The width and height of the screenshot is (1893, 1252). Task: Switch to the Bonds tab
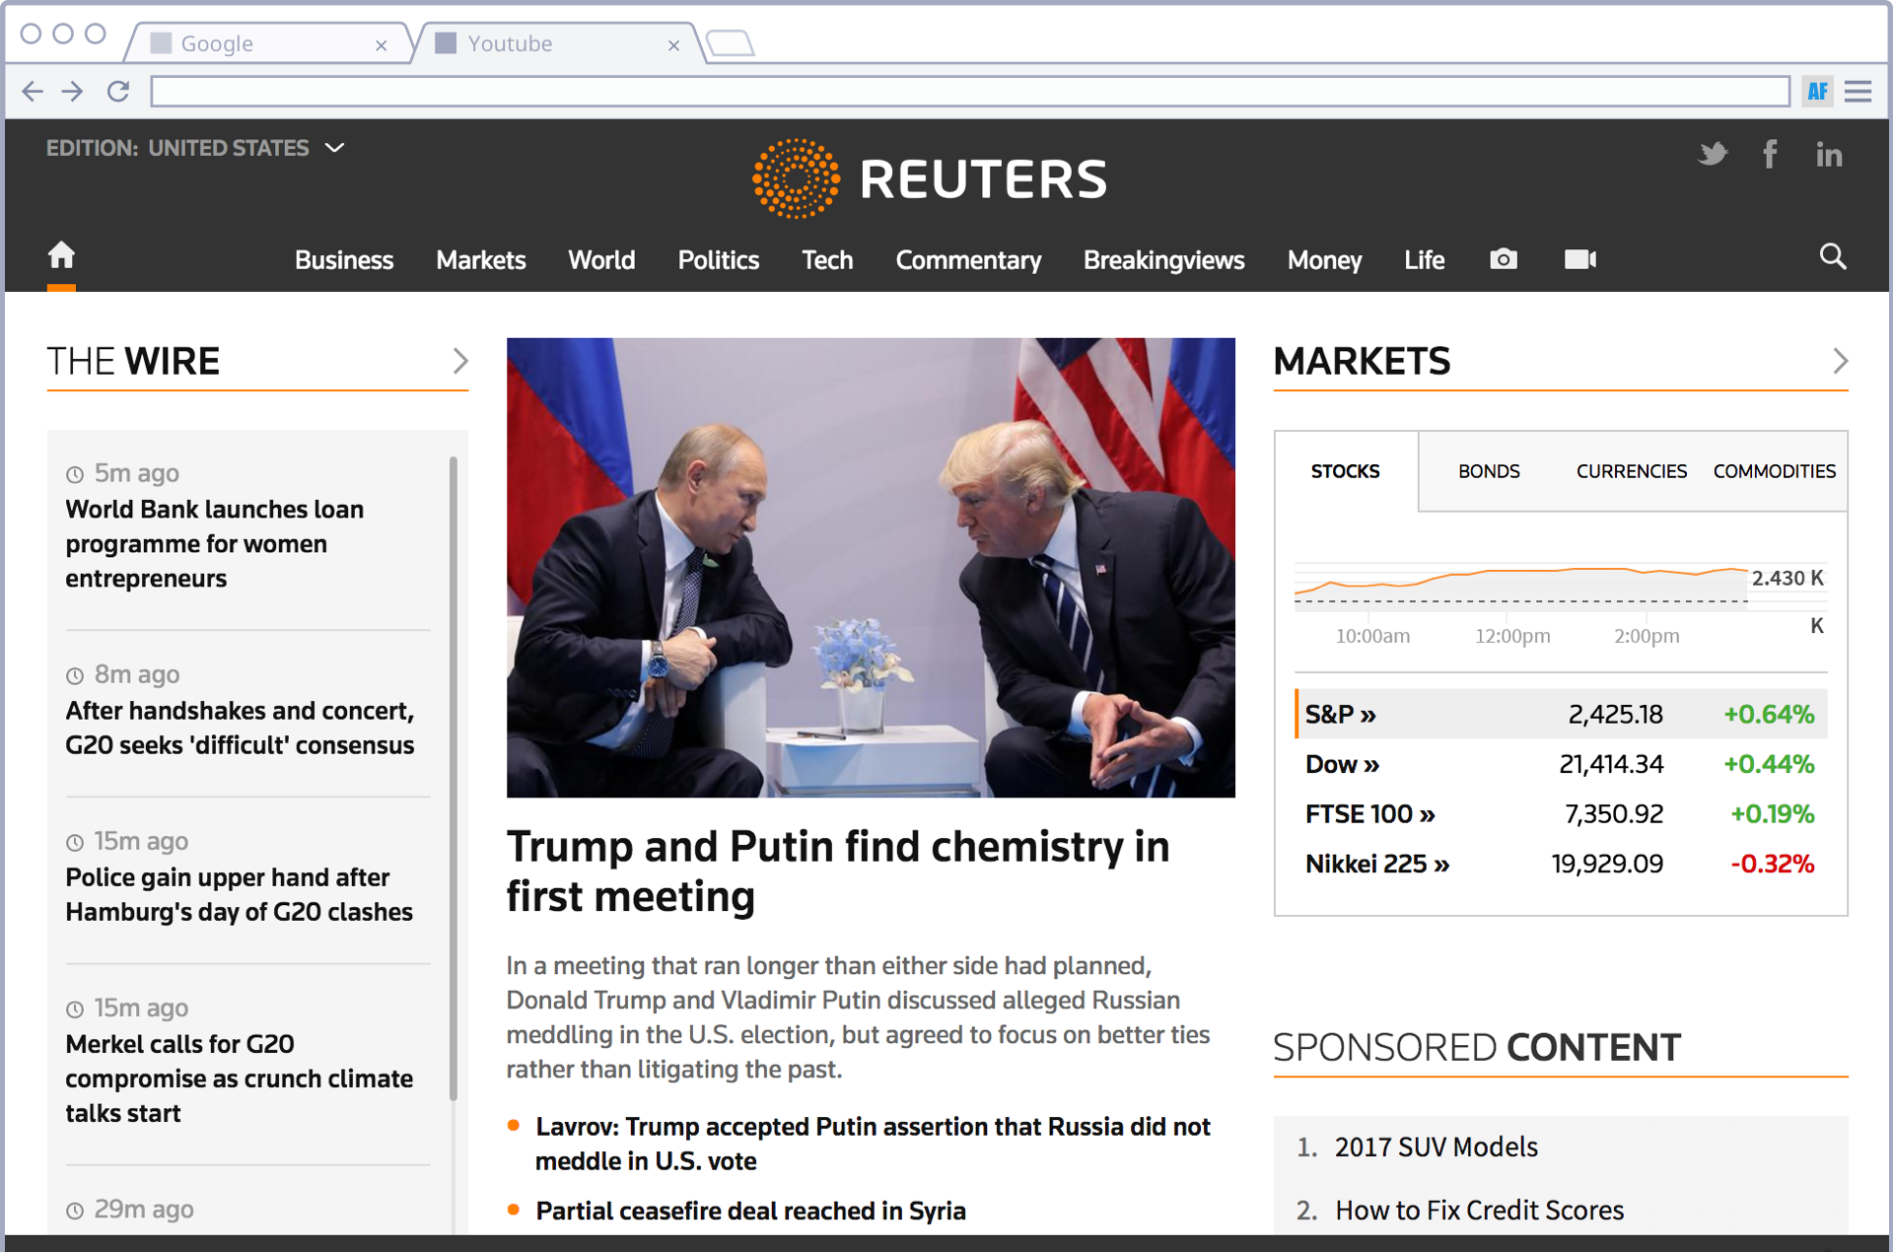tap(1489, 471)
